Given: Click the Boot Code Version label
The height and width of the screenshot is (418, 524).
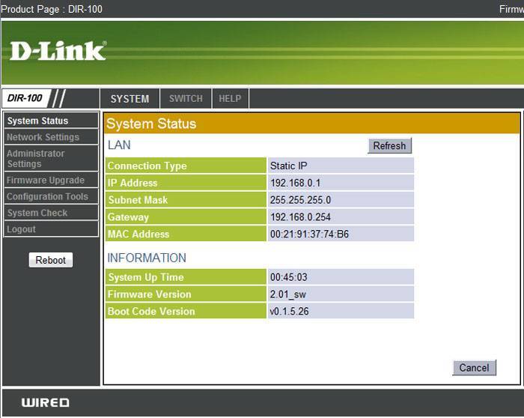Looking at the screenshot, I should pos(186,312).
